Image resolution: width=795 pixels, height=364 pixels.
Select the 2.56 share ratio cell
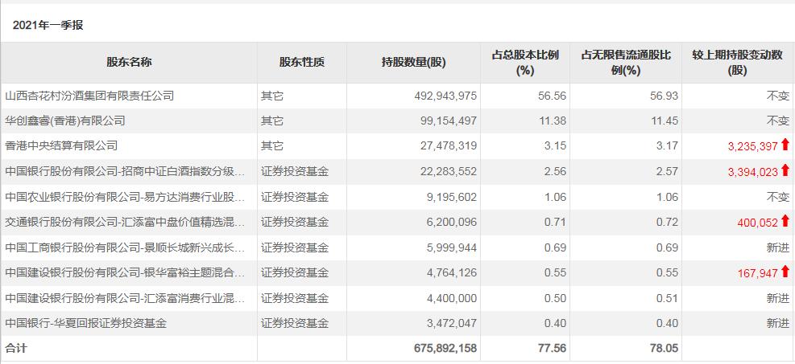click(x=555, y=171)
